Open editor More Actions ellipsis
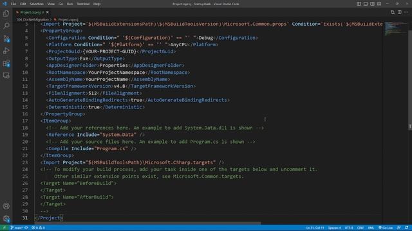This screenshot has height=231, width=412. tap(406, 12)
